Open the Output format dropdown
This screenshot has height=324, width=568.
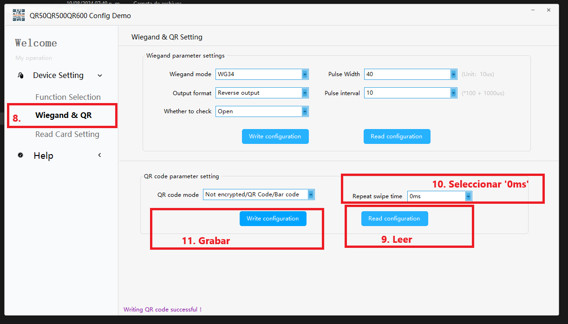pos(305,93)
